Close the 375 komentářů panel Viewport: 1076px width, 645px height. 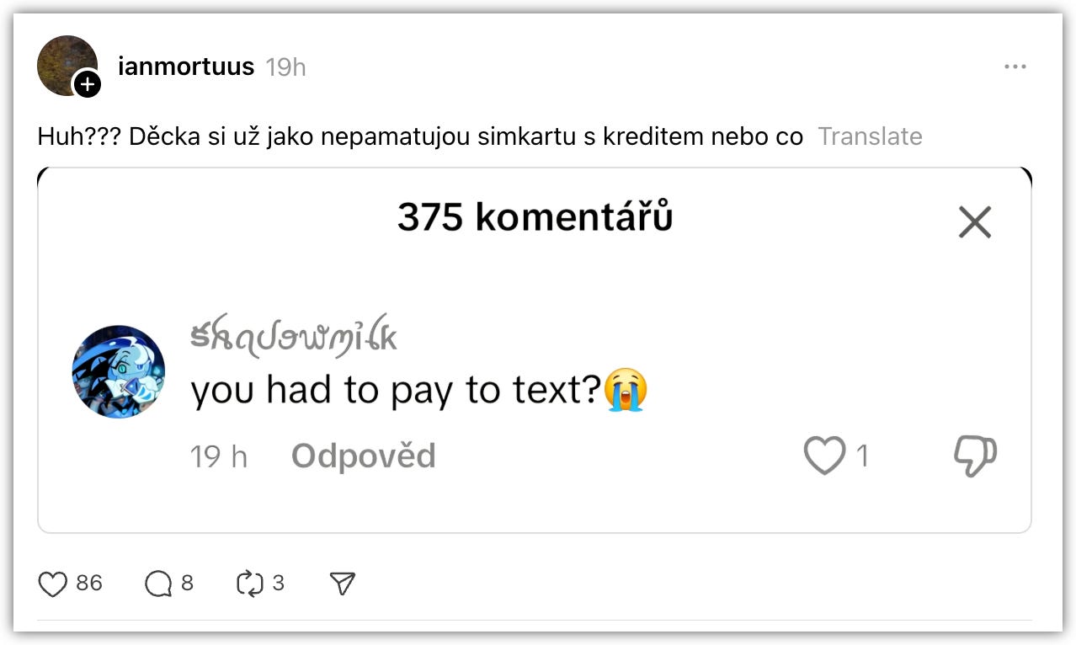975,222
